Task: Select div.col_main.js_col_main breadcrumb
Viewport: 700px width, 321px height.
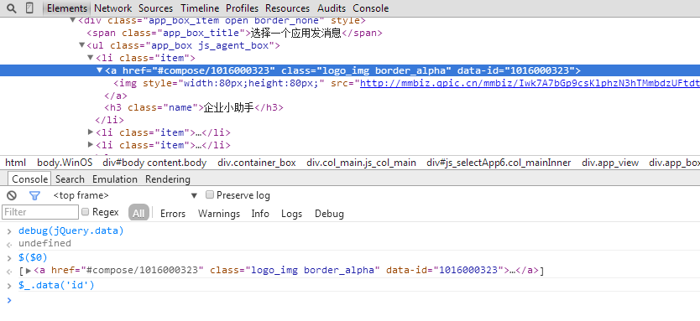Action: [361, 163]
